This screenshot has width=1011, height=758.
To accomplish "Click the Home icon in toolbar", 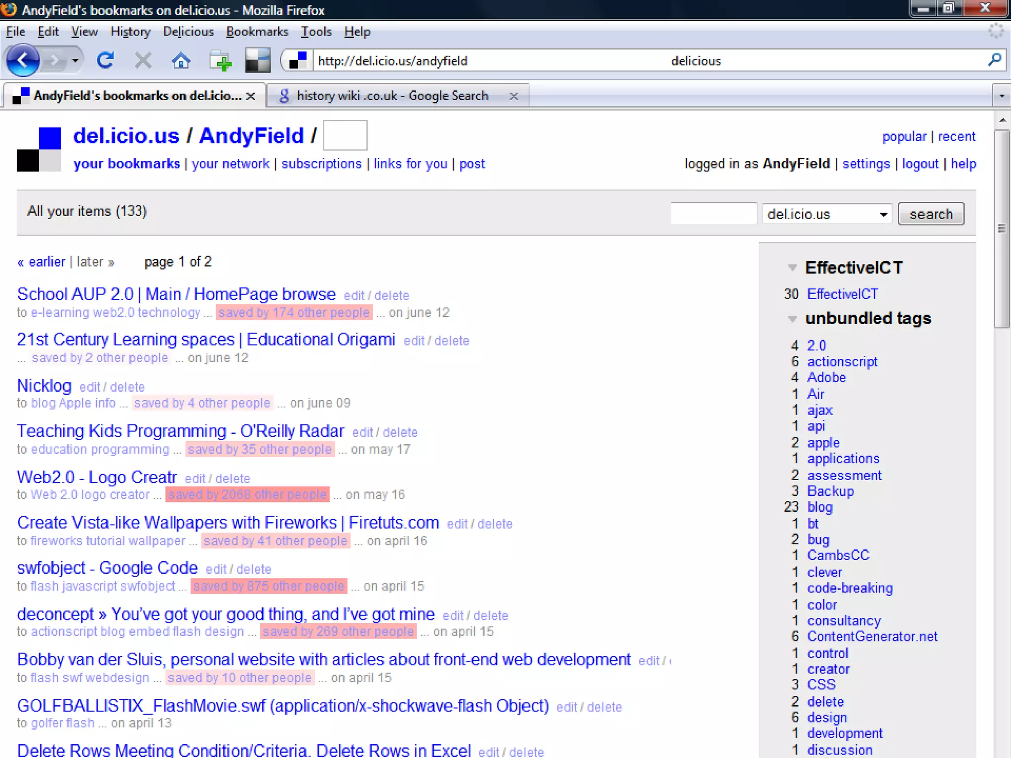I will pyautogui.click(x=181, y=61).
